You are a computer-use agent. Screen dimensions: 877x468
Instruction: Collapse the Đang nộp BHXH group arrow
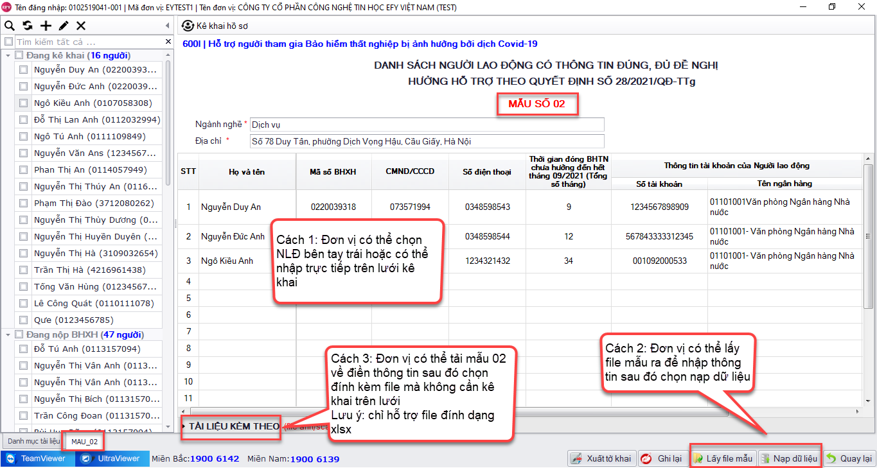pos(8,334)
